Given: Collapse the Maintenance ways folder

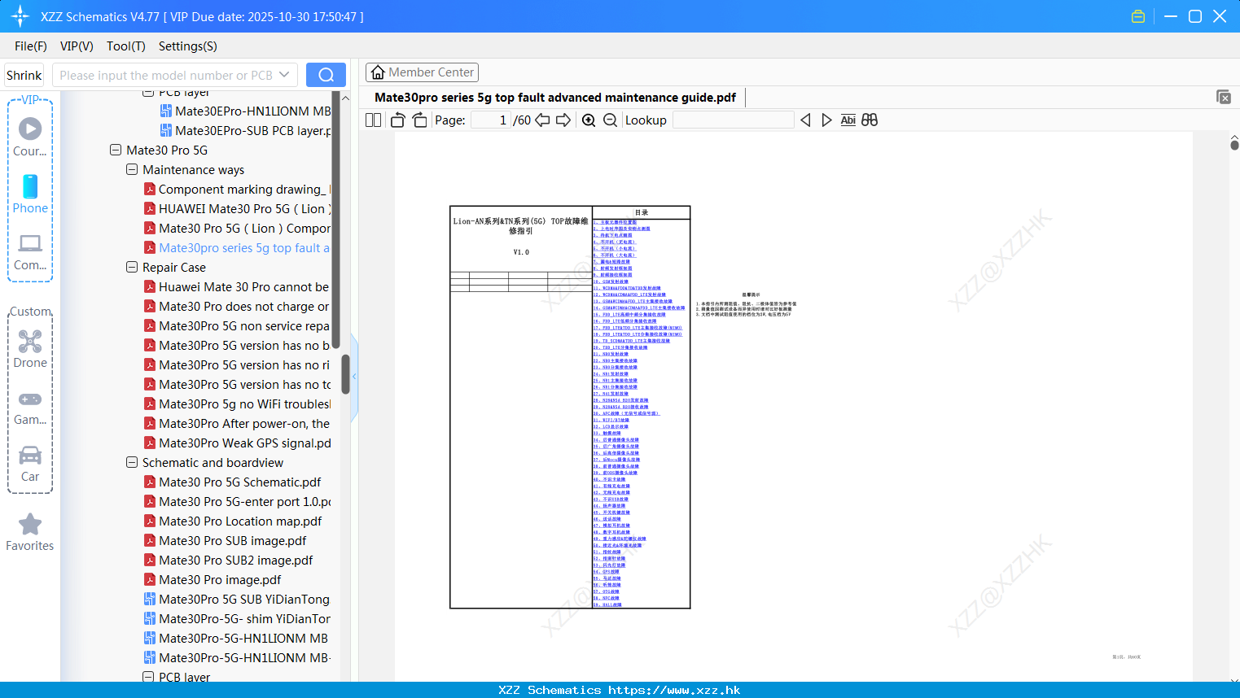Looking at the screenshot, I should click(132, 170).
